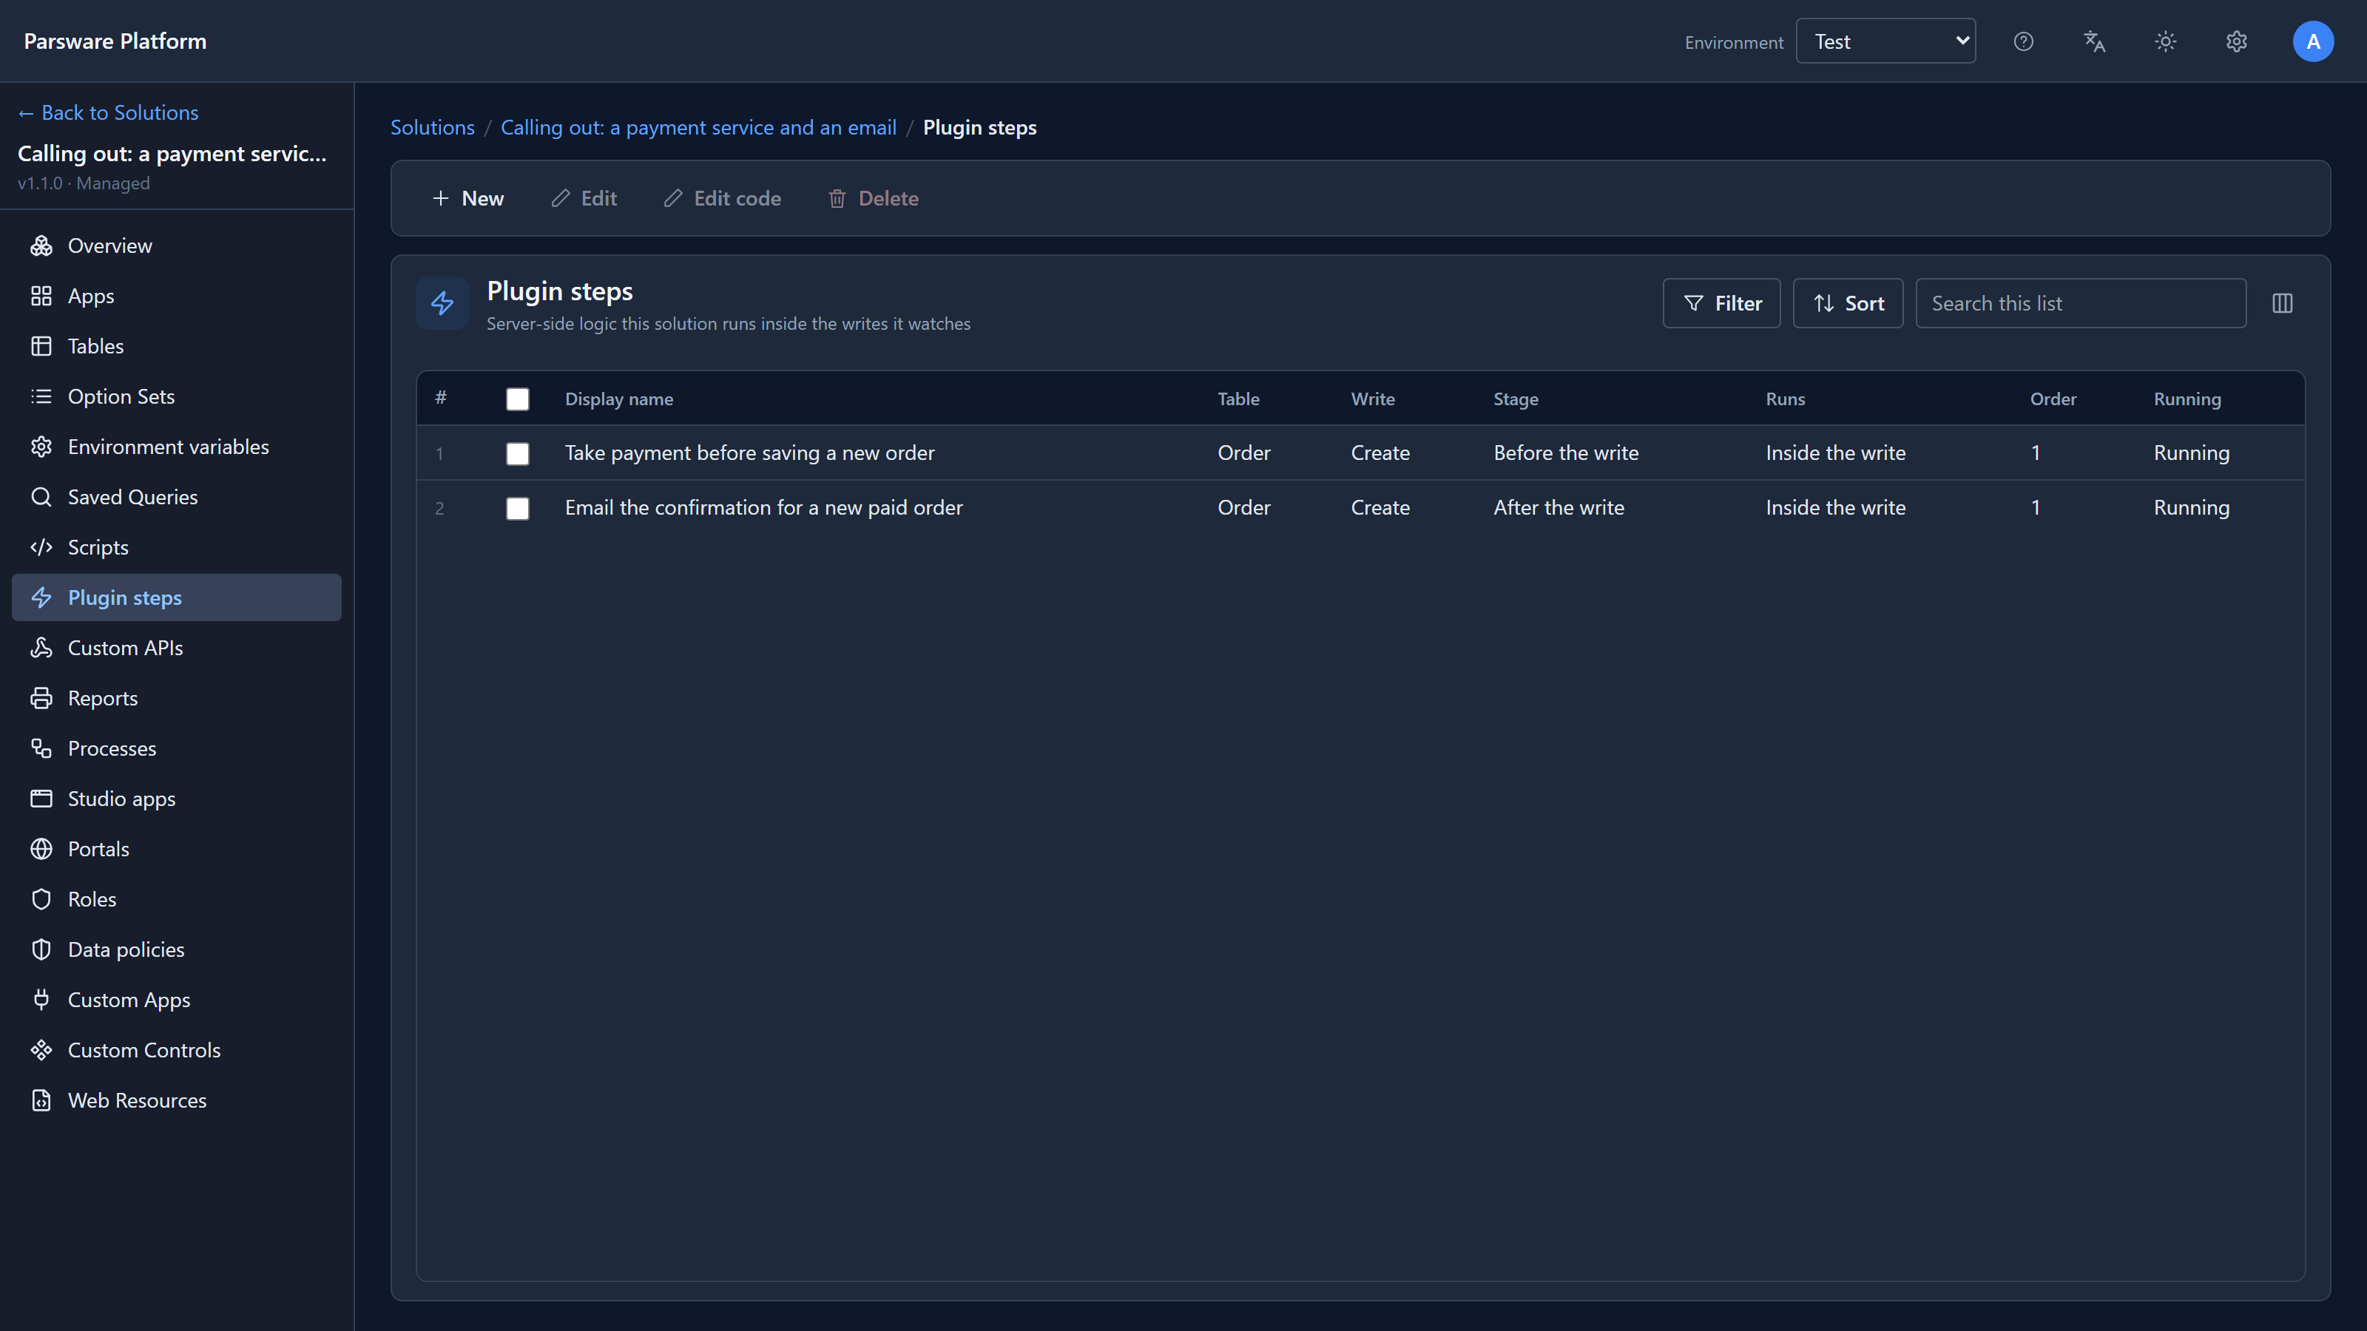2367x1331 pixels.
Task: Open the help icon in top bar
Action: coord(2023,41)
